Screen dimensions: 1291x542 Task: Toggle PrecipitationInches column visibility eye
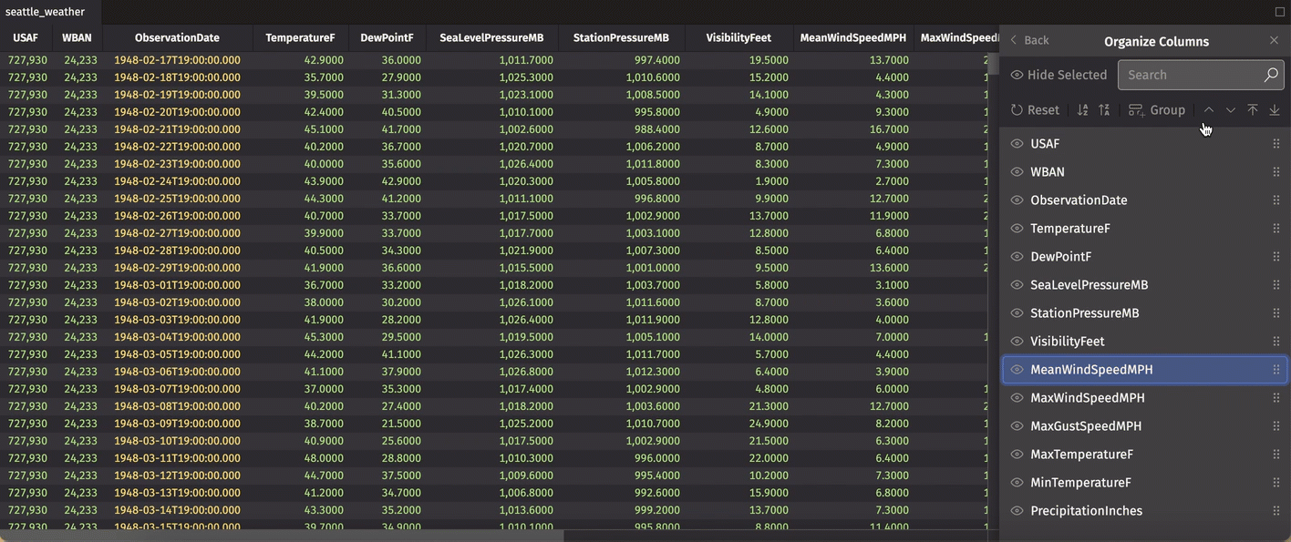[1017, 511]
